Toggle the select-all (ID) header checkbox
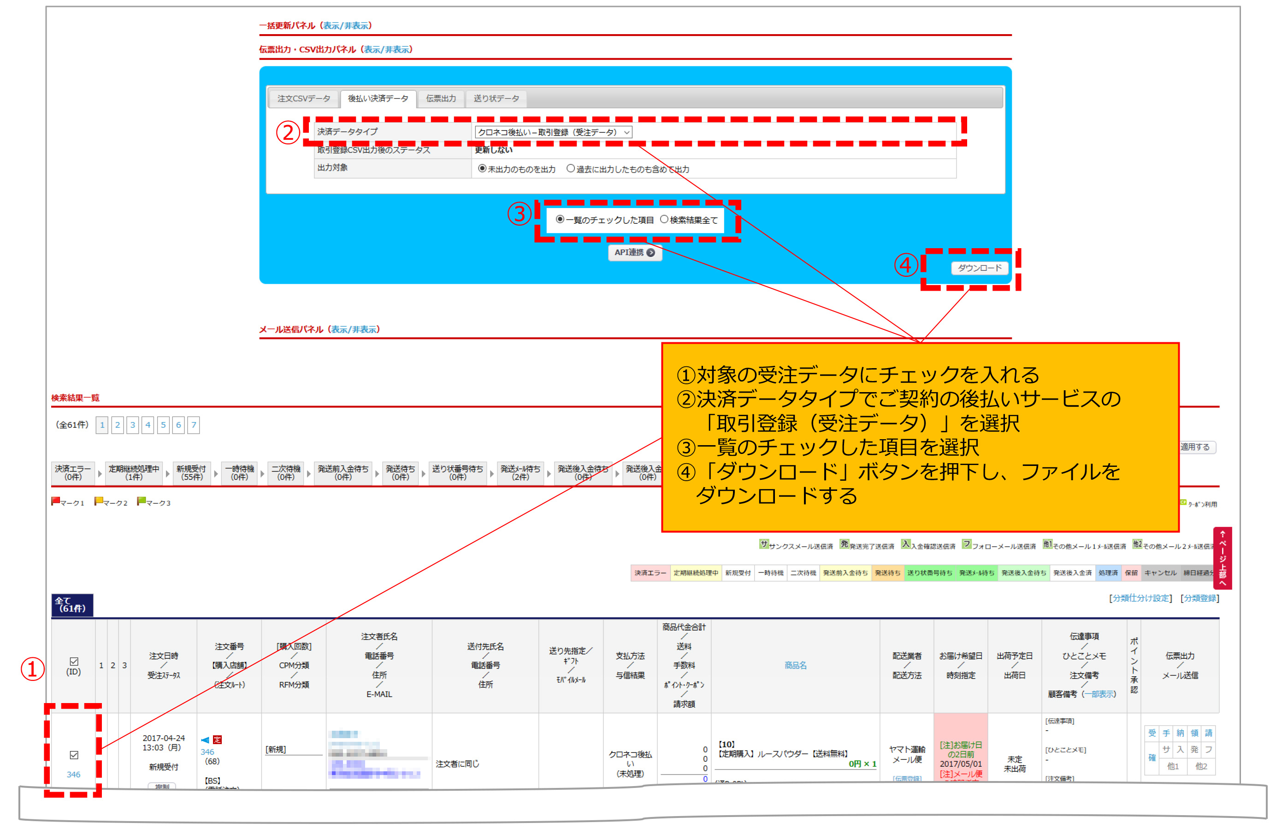Viewport: 1282px width, 829px height. (74, 661)
